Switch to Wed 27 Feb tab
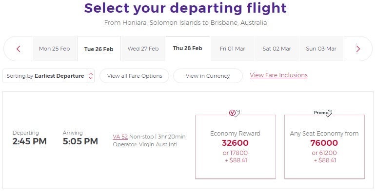 (x=143, y=49)
